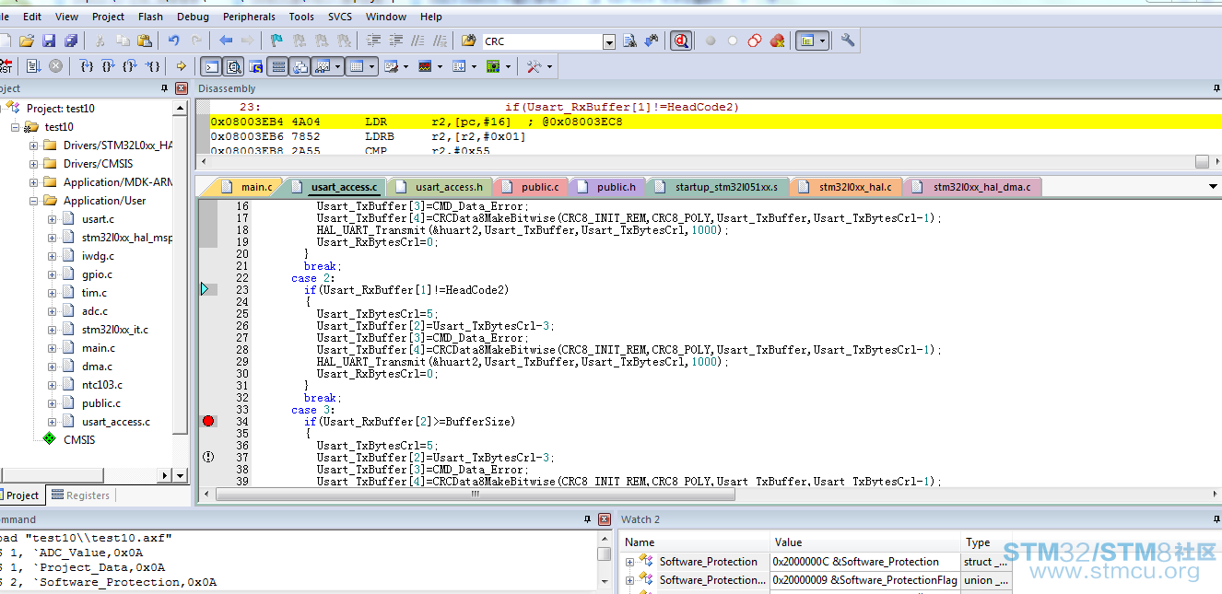This screenshot has height=594, width=1222.
Task: Step out of the current function
Action: [131, 66]
